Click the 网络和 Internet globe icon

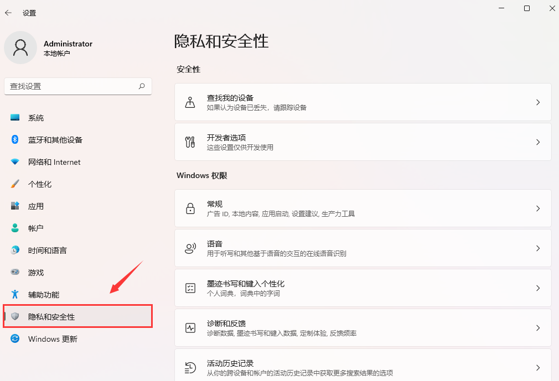(15, 161)
